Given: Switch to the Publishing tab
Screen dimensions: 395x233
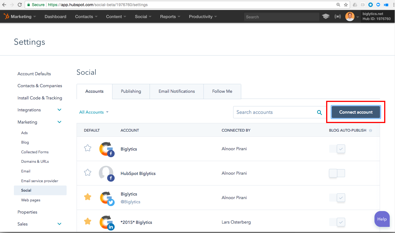Looking at the screenshot, I should click(131, 91).
